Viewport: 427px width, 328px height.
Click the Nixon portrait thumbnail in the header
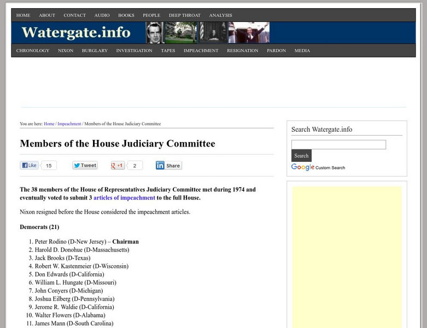(x=155, y=33)
